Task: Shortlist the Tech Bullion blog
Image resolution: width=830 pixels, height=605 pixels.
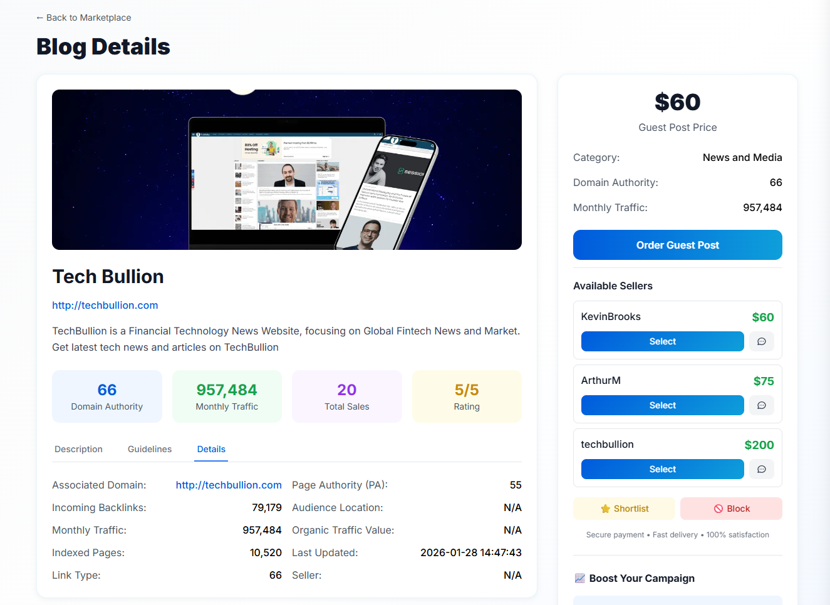Action: [624, 508]
